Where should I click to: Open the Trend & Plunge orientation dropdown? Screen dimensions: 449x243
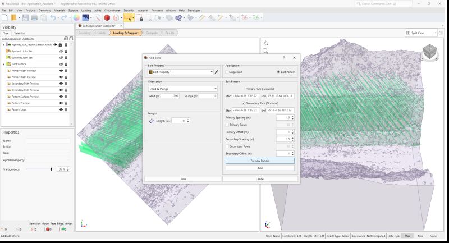183,89
